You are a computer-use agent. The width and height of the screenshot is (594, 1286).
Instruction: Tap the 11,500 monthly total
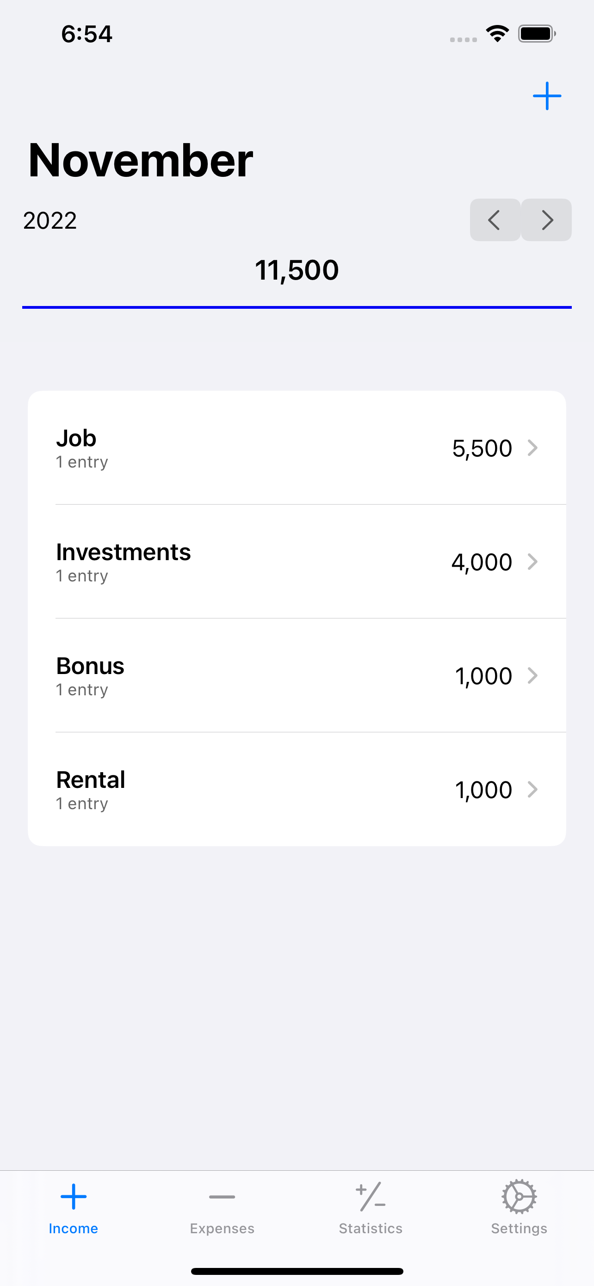297,270
